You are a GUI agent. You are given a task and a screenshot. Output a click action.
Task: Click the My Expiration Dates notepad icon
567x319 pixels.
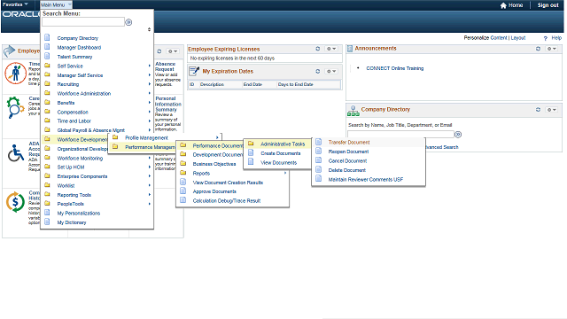tap(194, 71)
